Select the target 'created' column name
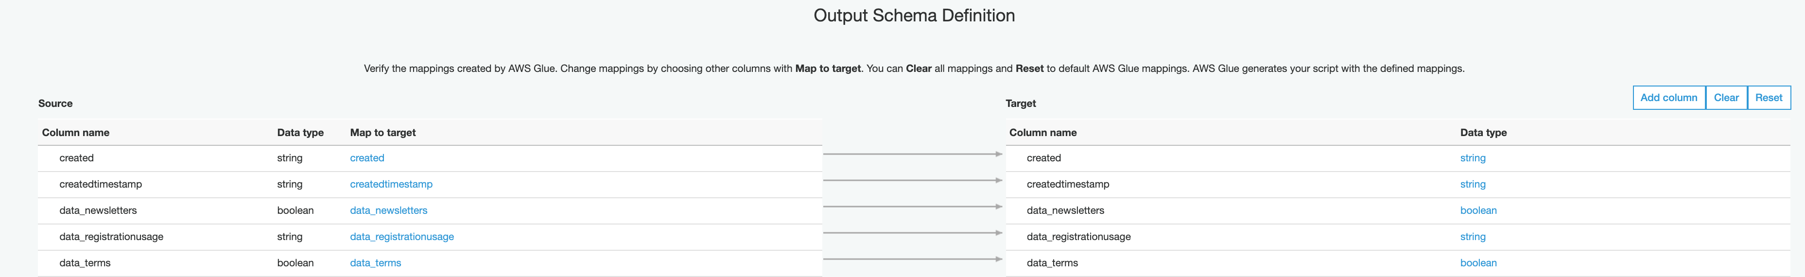Image resolution: width=1805 pixels, height=277 pixels. click(1043, 158)
